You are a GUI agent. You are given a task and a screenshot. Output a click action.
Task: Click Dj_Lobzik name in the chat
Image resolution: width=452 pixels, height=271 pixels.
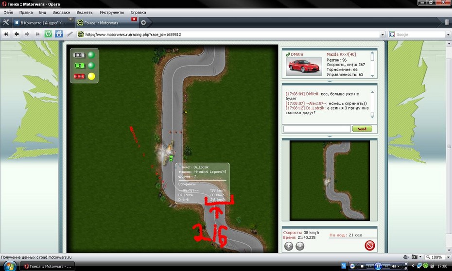[315, 108]
